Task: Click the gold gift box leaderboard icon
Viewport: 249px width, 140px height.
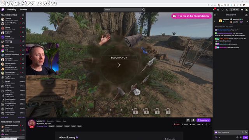Action: 221,21
